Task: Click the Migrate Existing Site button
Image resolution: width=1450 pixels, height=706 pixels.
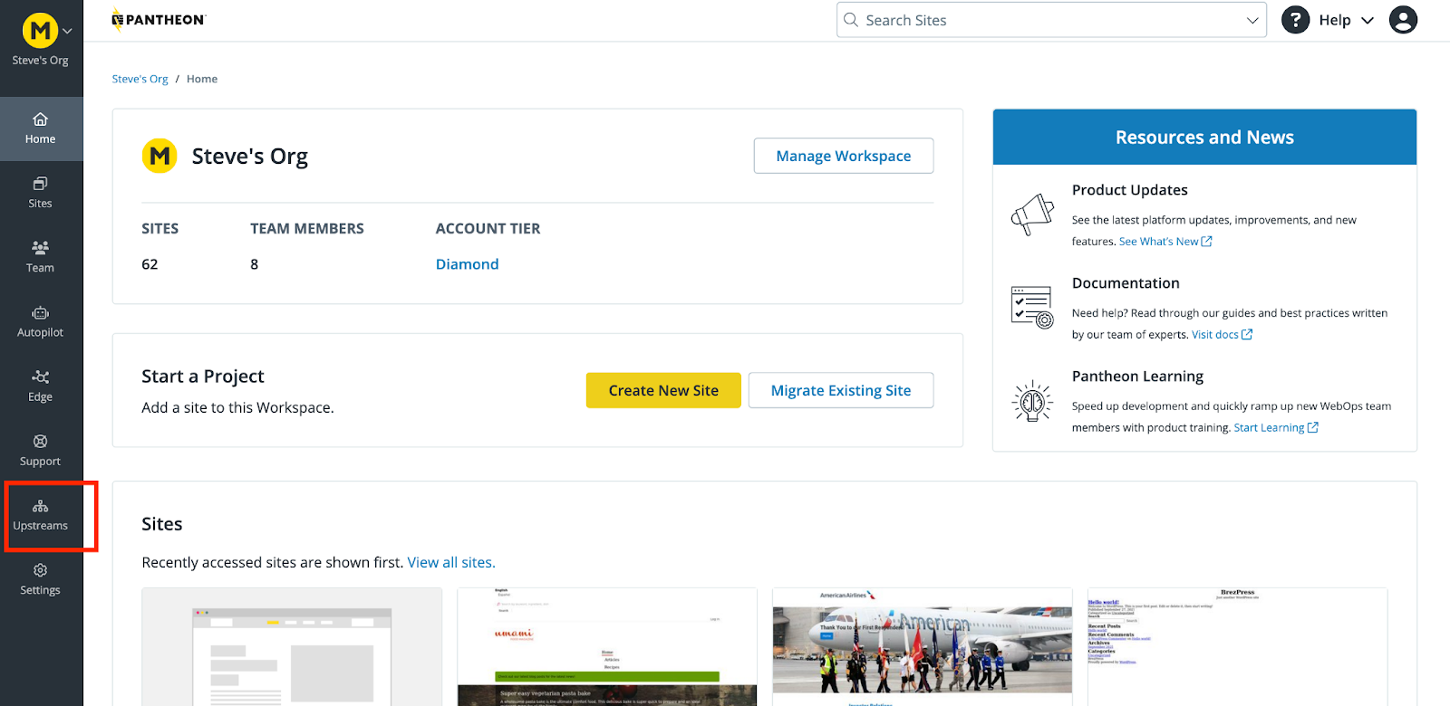Action: point(841,390)
